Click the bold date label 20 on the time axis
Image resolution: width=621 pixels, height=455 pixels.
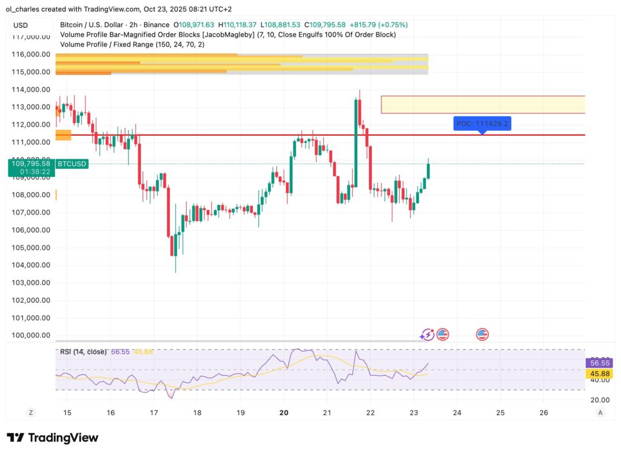pos(283,411)
